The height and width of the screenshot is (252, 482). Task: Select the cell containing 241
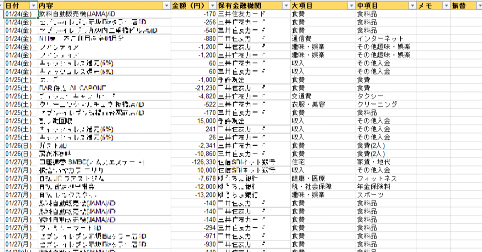tap(194, 129)
